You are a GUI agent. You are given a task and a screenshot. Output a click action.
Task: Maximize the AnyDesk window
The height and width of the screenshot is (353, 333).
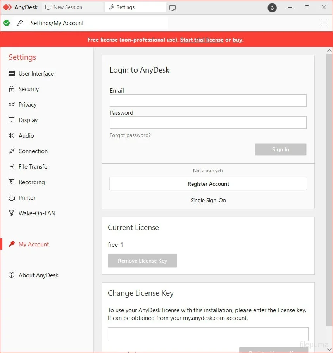[x=307, y=7]
